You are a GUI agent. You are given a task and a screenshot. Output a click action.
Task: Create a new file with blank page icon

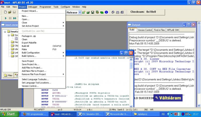pyautogui.click(x=5, y=12)
